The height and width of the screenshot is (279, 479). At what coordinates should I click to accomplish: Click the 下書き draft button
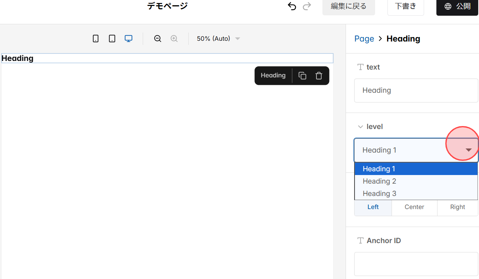click(x=405, y=6)
